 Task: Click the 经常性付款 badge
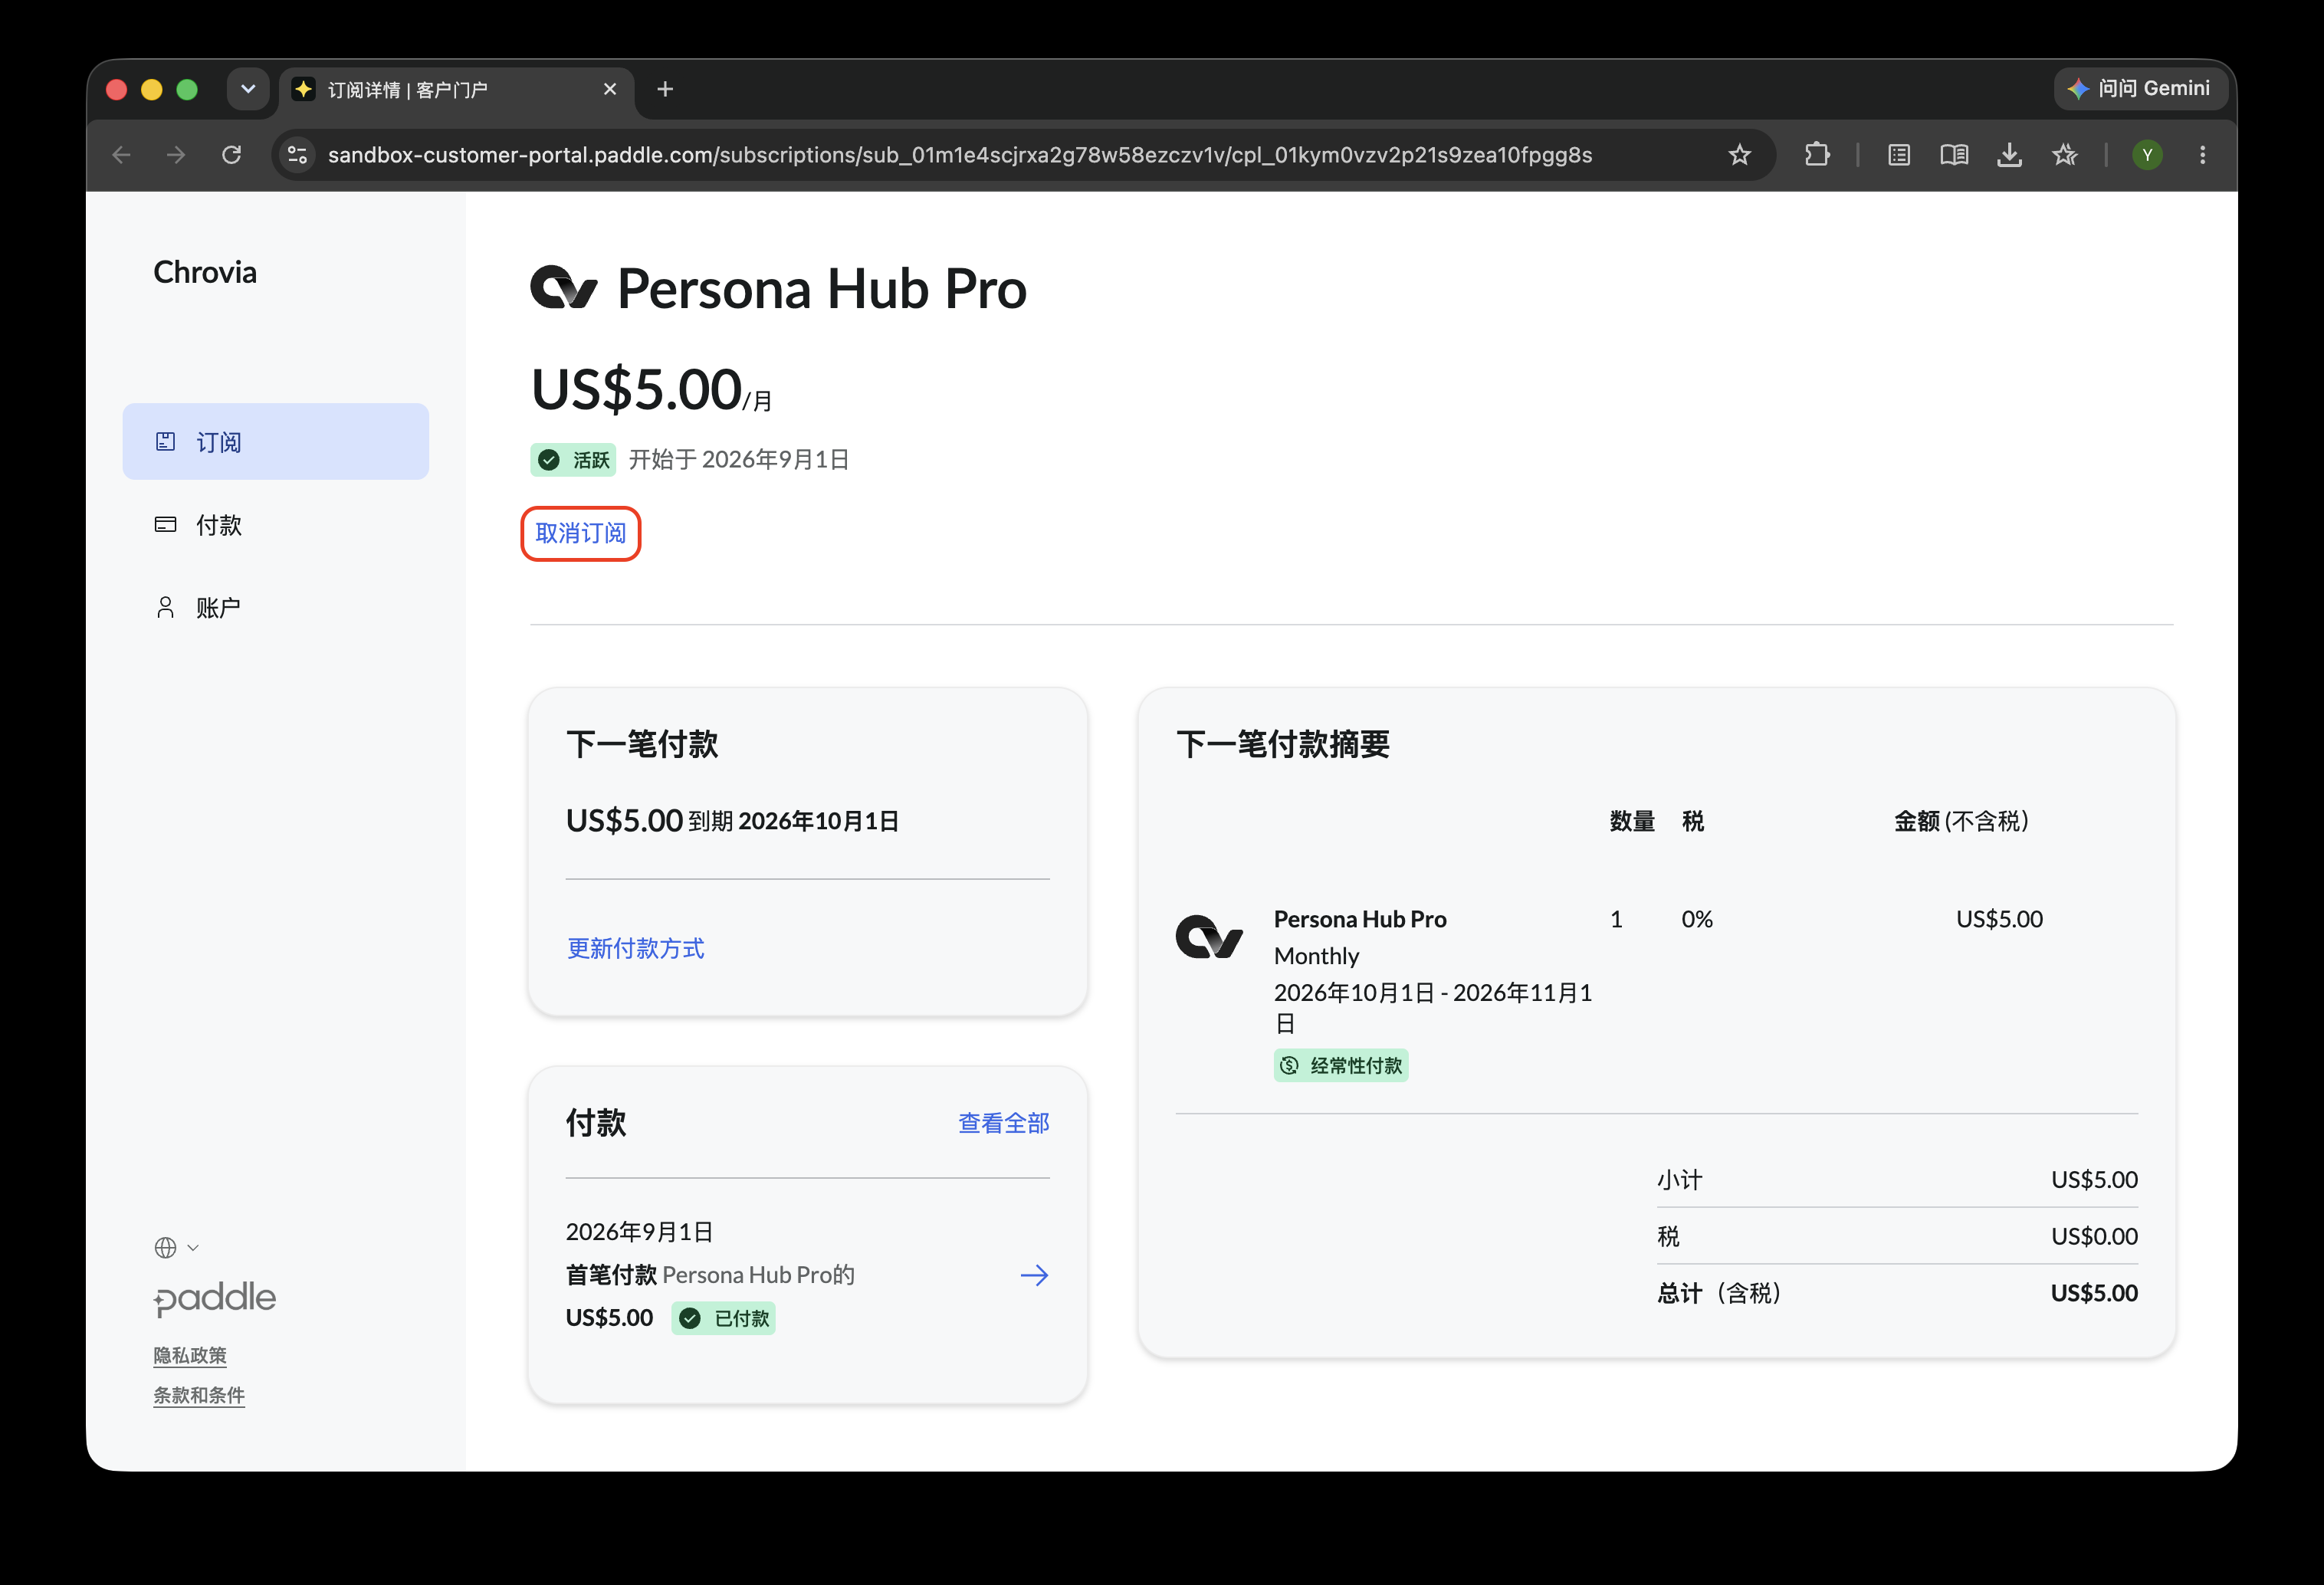(1341, 1065)
